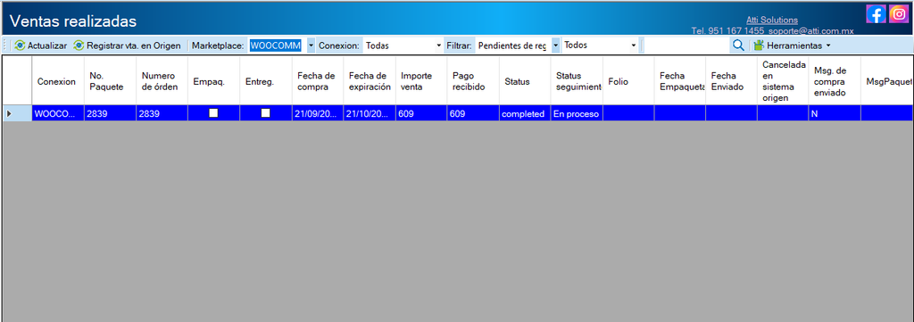Click the Folio column header
This screenshot has width=914, height=322.
[x=628, y=81]
